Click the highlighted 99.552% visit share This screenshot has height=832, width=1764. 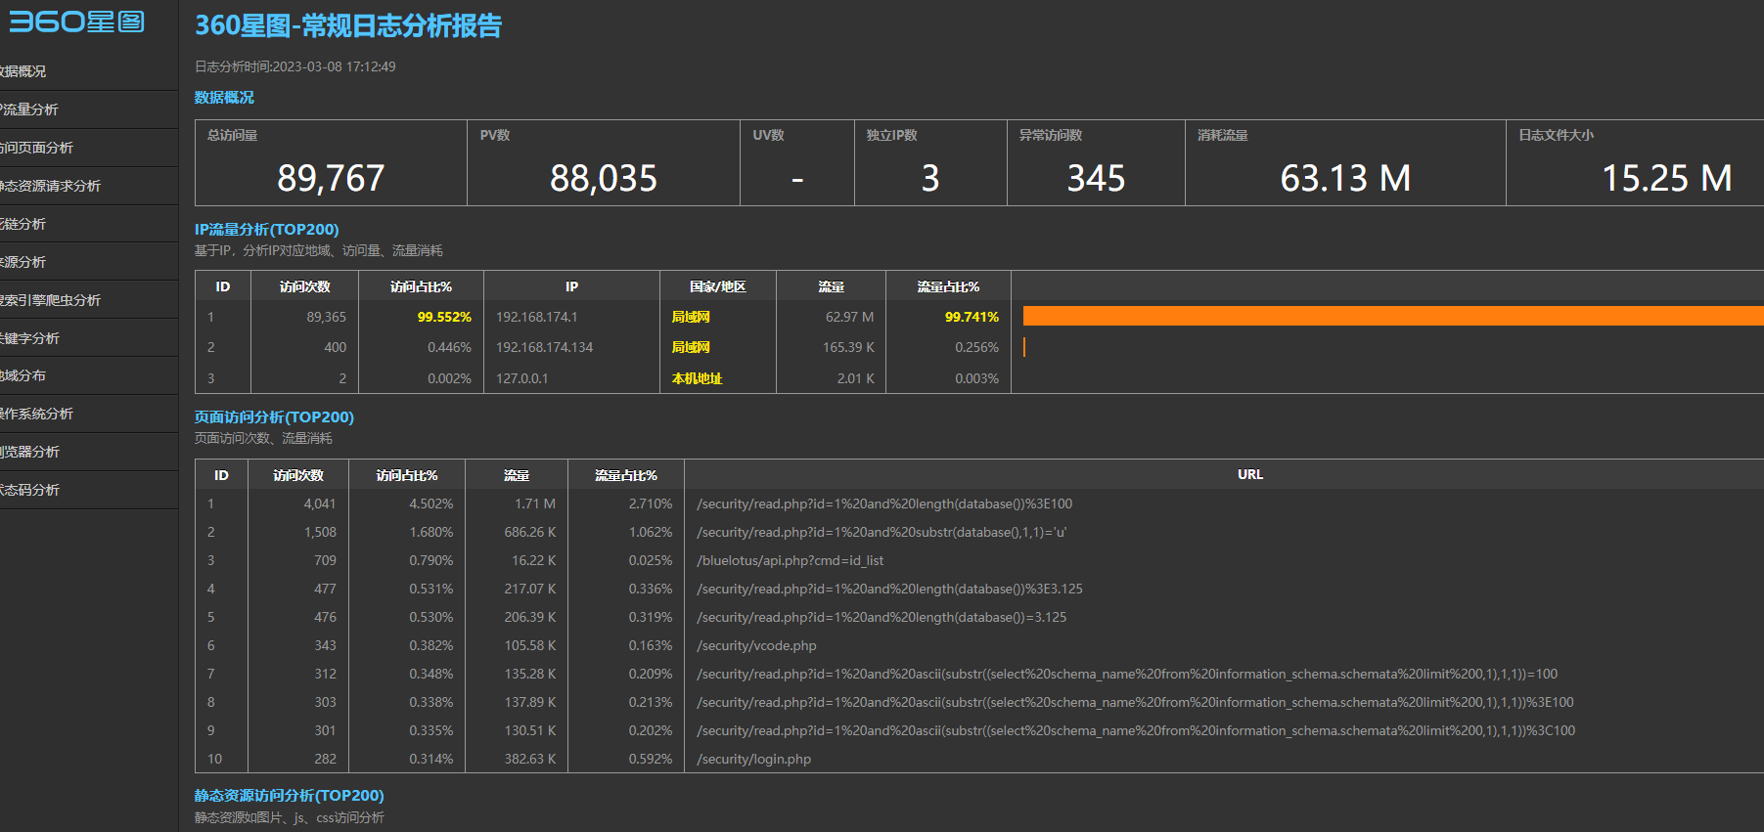click(444, 317)
